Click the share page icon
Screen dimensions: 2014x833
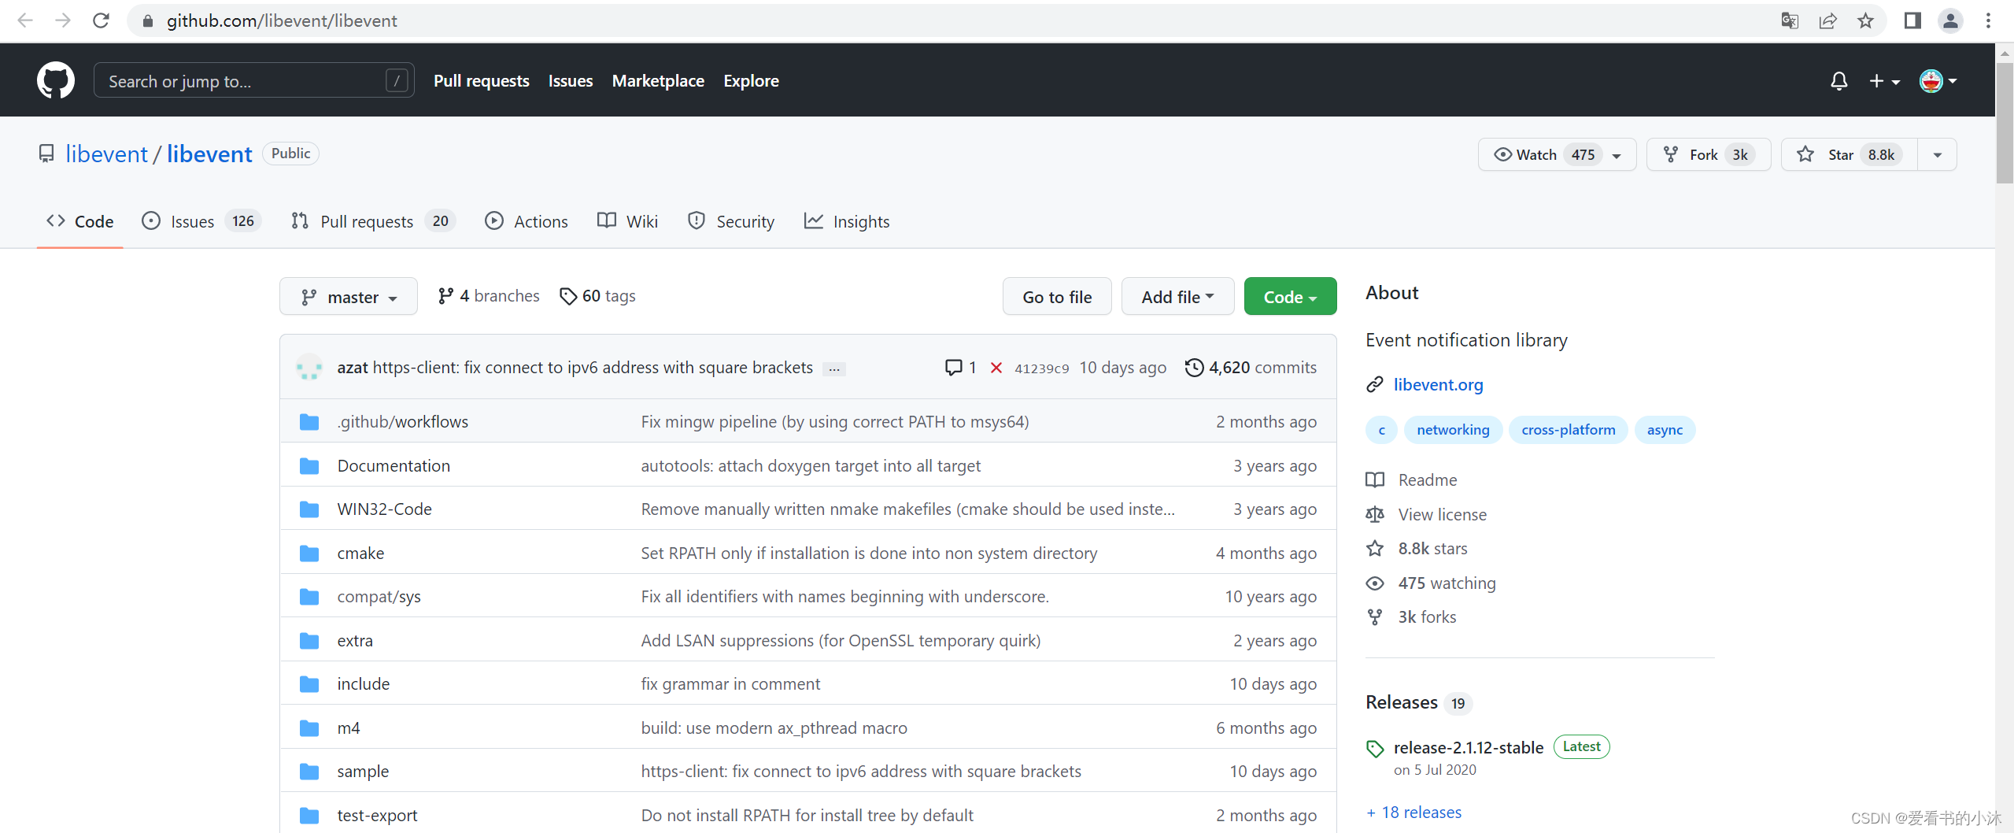(1827, 20)
